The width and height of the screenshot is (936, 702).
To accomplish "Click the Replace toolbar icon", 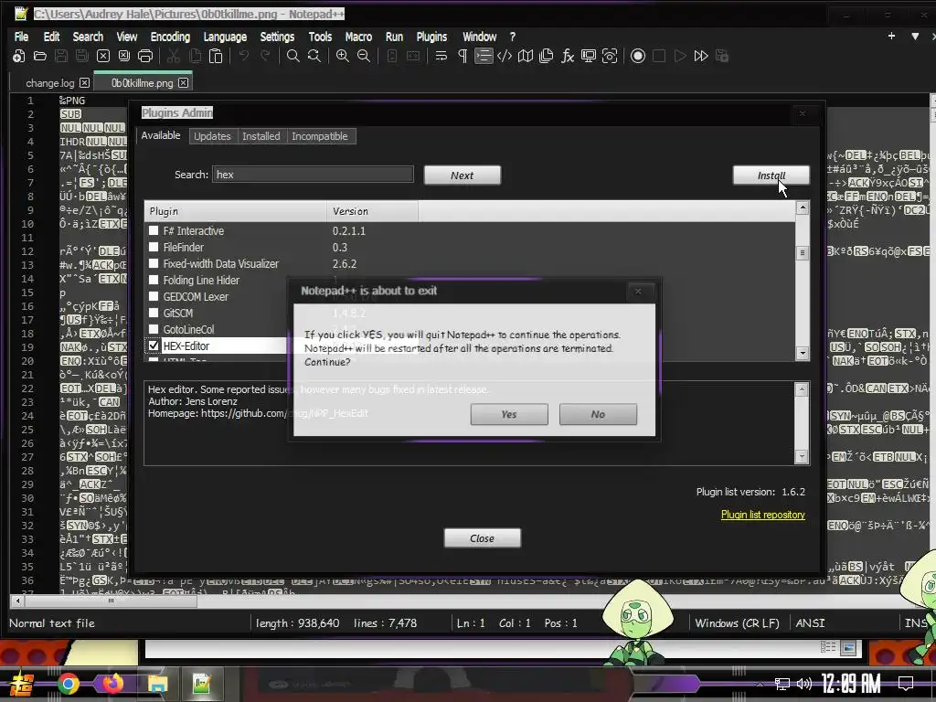I will (314, 56).
